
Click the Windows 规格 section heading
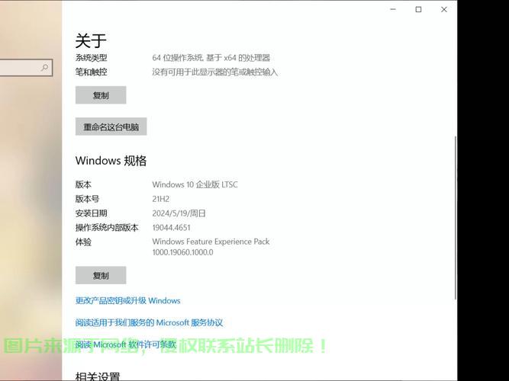(111, 161)
